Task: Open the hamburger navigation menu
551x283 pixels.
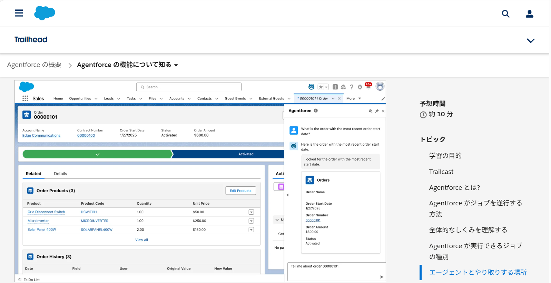Action: point(19,13)
